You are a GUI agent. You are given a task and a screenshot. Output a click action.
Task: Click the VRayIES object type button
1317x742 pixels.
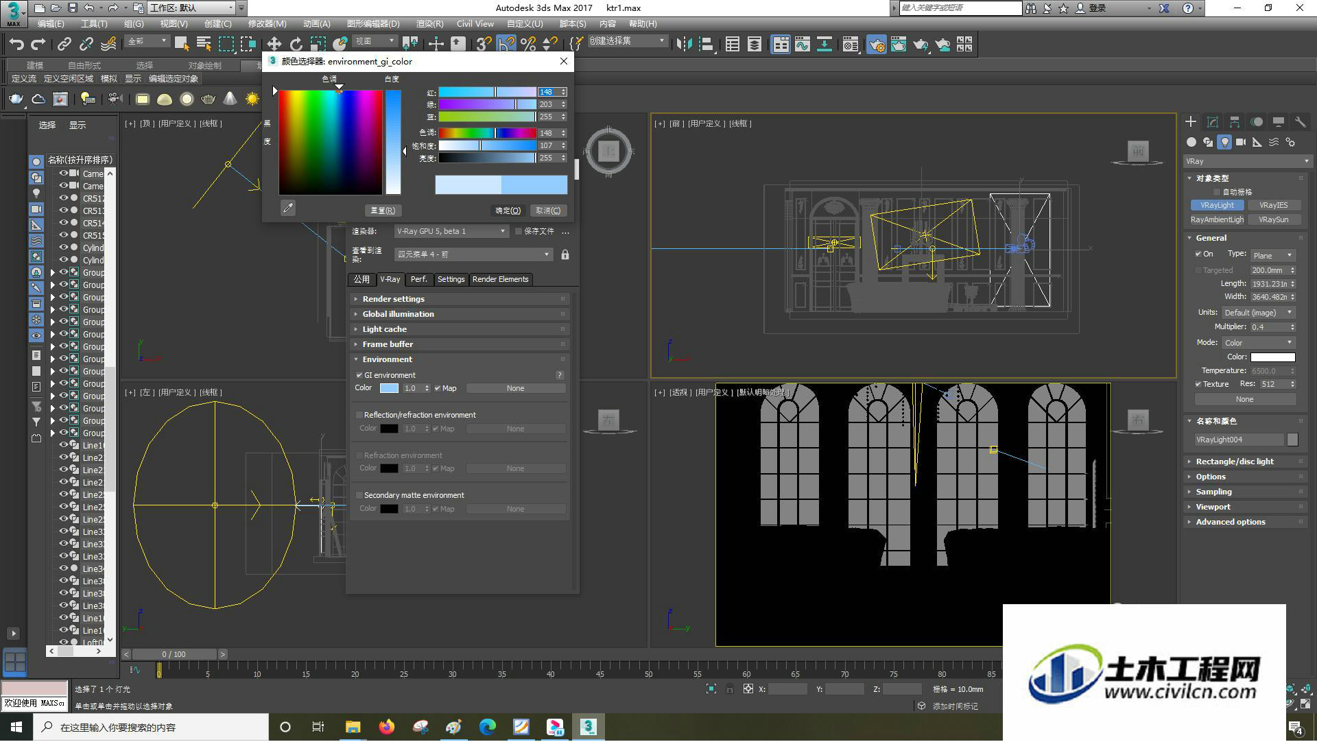(1273, 205)
